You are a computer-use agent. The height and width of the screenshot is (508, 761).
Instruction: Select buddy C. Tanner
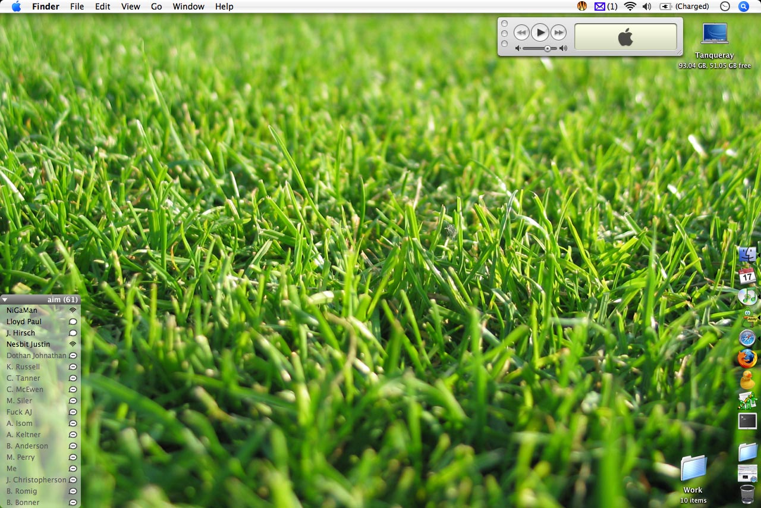(40, 378)
